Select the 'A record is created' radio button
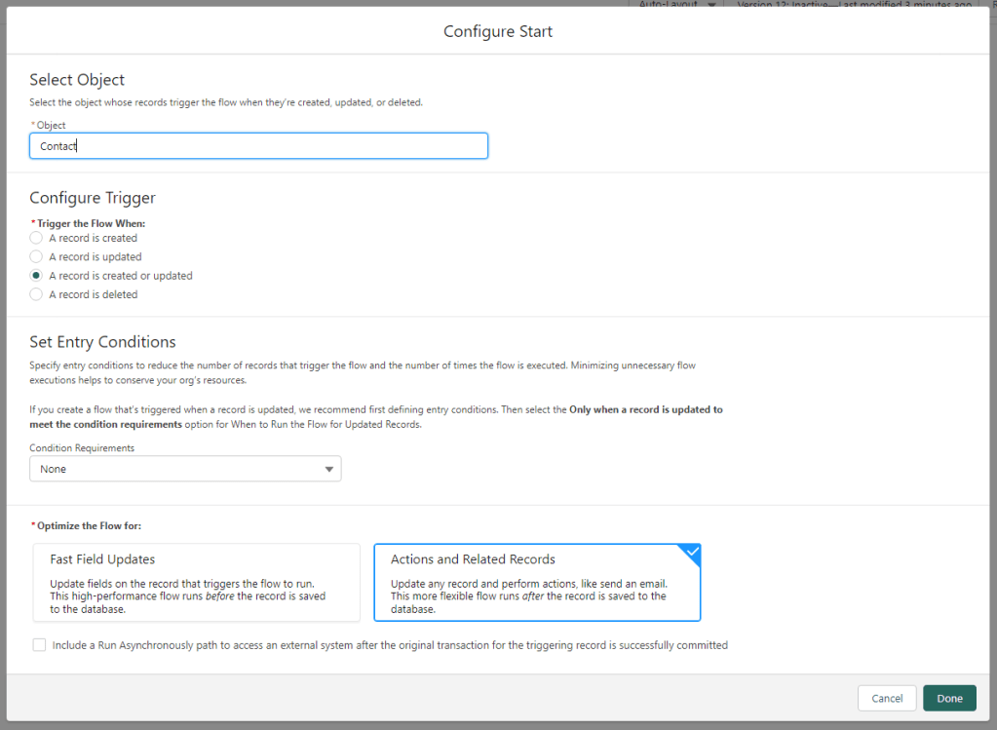The width and height of the screenshot is (997, 730). point(36,238)
